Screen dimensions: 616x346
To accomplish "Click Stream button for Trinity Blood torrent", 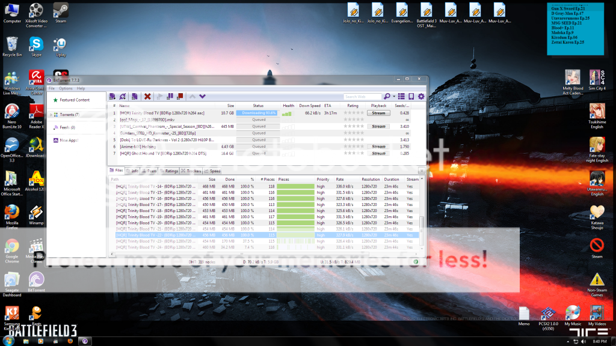I will tap(378, 113).
